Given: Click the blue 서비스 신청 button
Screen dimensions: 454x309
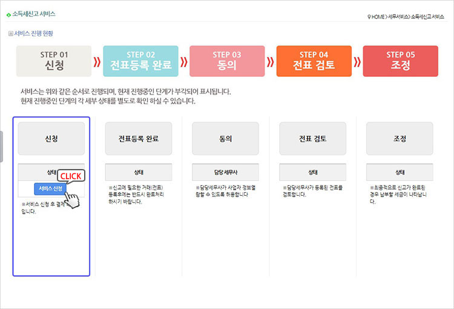Looking at the screenshot, I should pyautogui.click(x=50, y=188).
